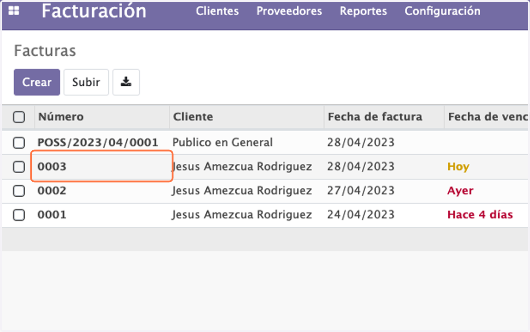Open the Configuración menu

click(443, 11)
